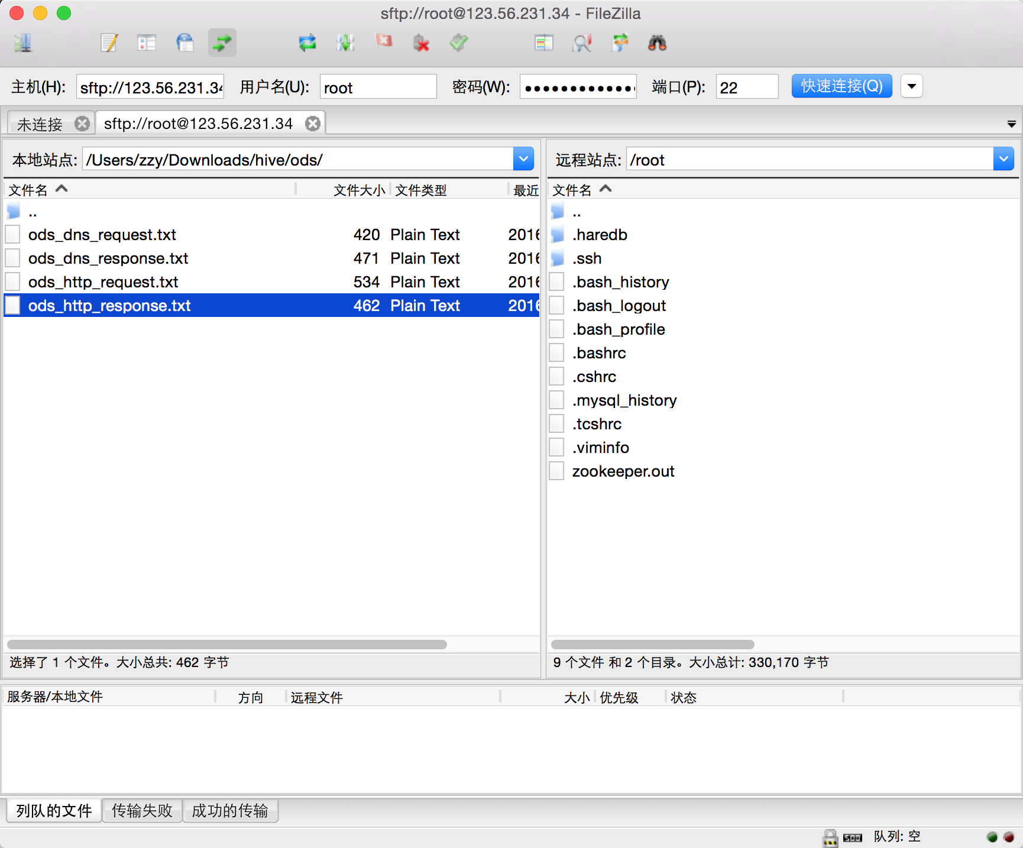Viewport: 1023px width, 848px height.
Task: Open local parent folder ..
Action: point(271,211)
